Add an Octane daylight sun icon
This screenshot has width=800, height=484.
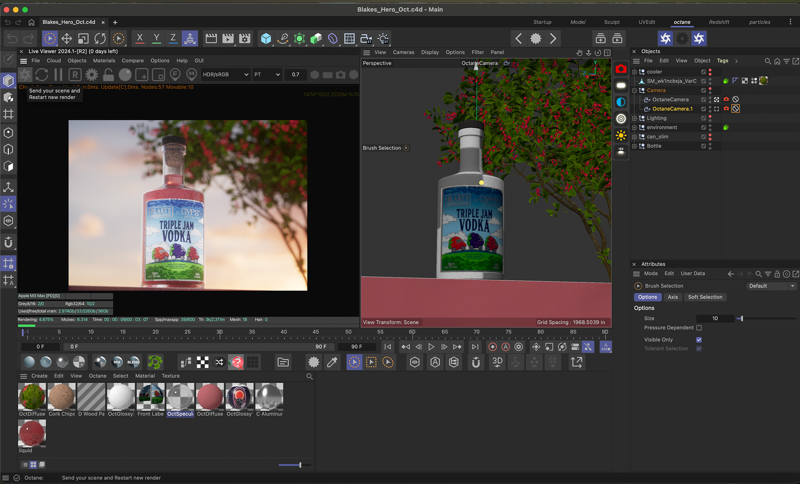[621, 135]
